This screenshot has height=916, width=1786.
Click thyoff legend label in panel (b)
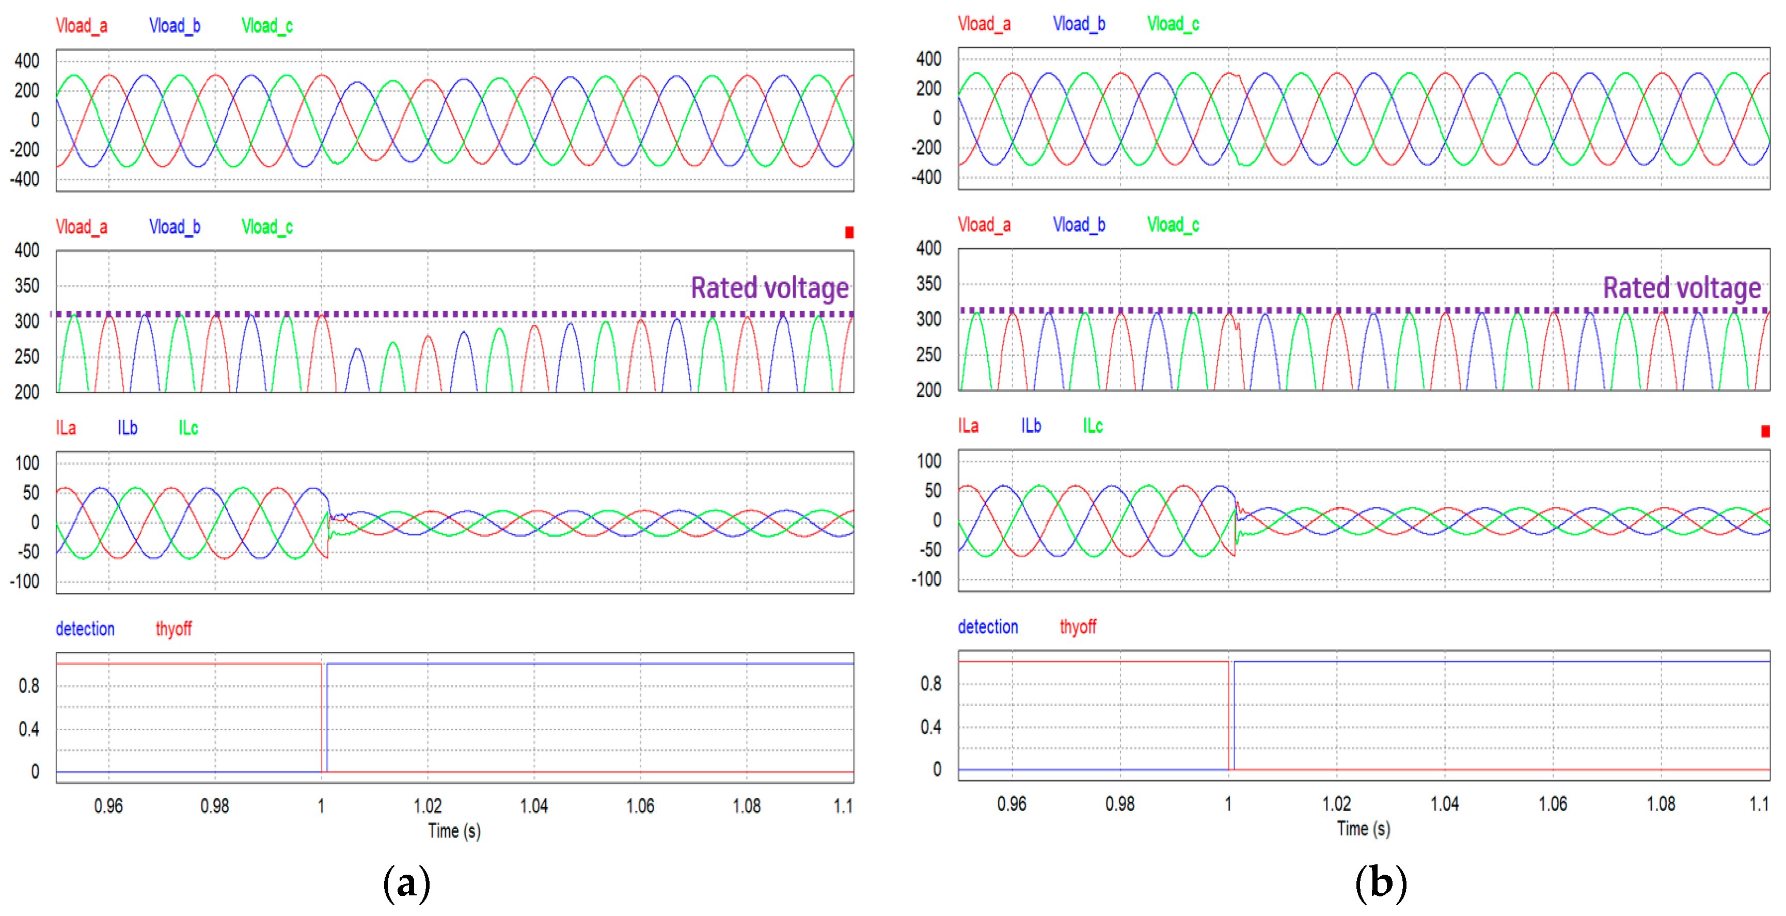(1078, 626)
